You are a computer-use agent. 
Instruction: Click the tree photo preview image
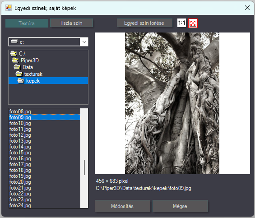point(172,103)
